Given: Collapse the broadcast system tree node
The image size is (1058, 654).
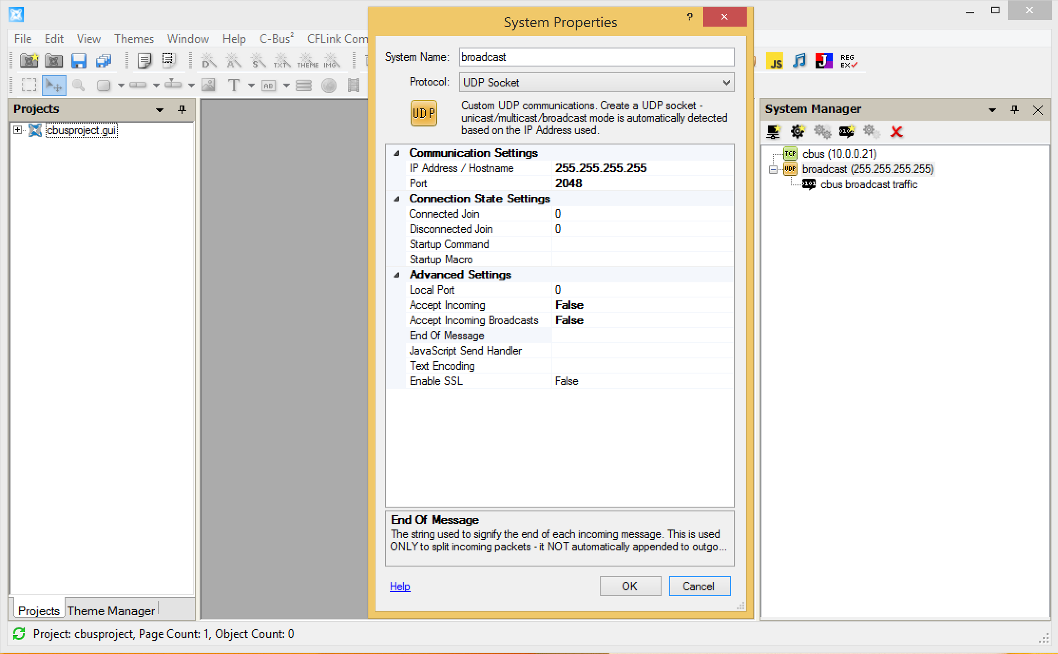Looking at the screenshot, I should pyautogui.click(x=773, y=170).
